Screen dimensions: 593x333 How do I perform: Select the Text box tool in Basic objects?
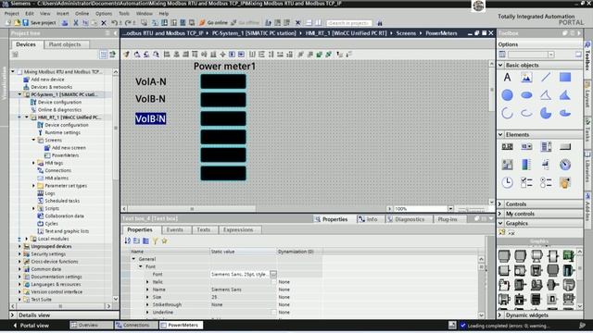click(x=507, y=78)
